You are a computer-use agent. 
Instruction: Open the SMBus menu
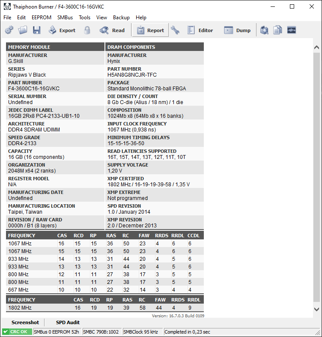point(65,18)
